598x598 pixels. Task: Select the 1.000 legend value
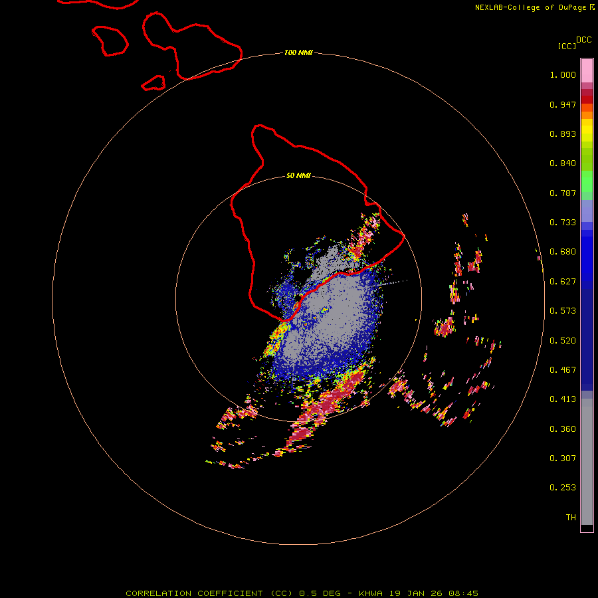point(563,74)
